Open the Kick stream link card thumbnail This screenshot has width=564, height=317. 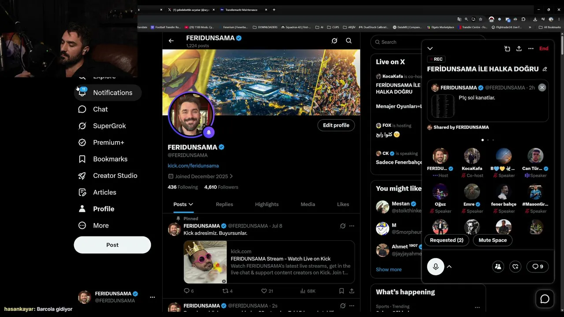(x=205, y=262)
